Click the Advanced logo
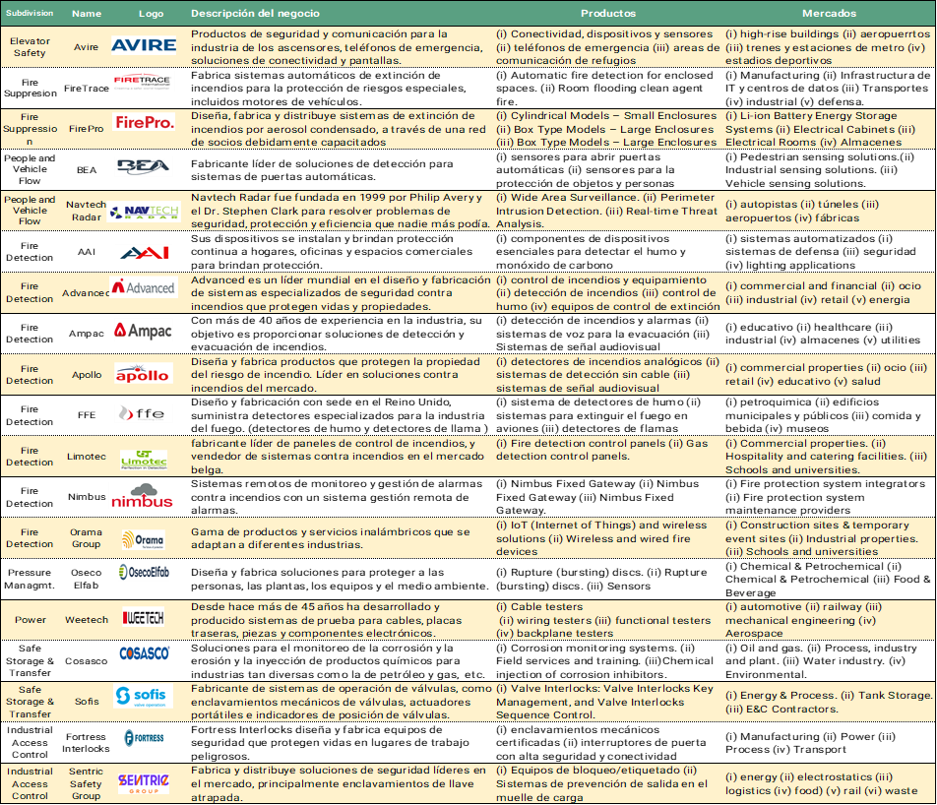The image size is (937, 805). click(x=144, y=287)
